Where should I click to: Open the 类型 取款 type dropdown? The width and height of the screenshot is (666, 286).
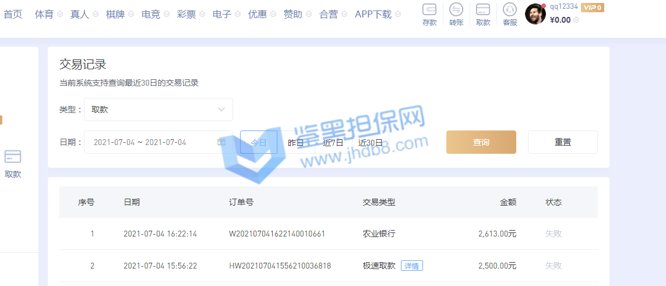tap(158, 110)
